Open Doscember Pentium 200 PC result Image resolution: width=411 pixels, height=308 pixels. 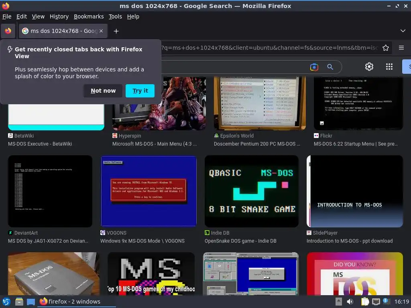click(257, 144)
